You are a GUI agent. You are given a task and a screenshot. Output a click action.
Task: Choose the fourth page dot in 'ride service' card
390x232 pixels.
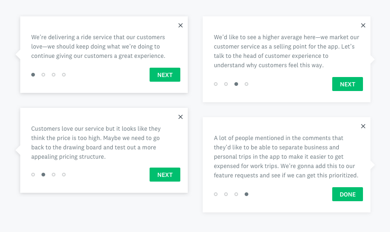coord(64,75)
